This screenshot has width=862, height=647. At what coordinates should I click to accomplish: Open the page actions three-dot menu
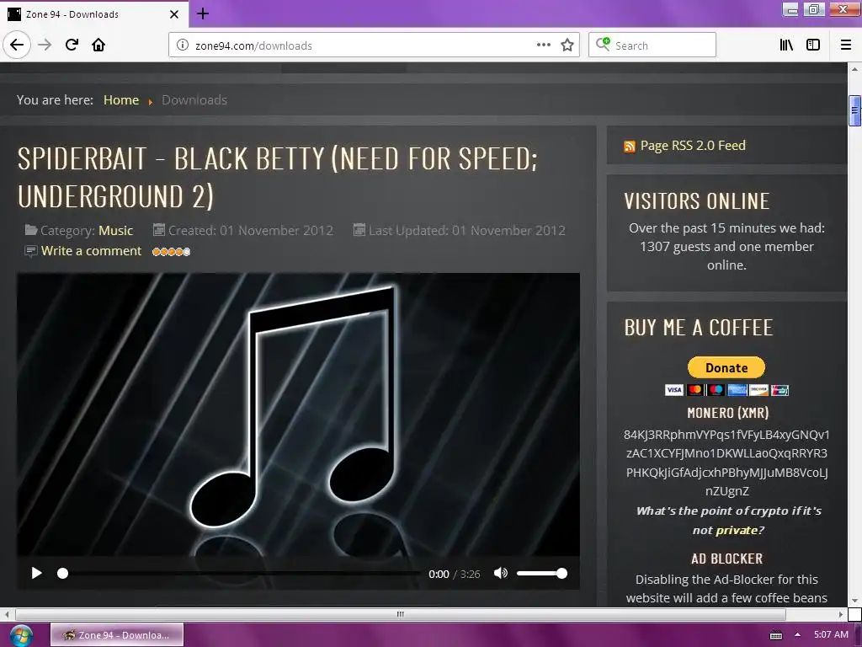coord(543,45)
